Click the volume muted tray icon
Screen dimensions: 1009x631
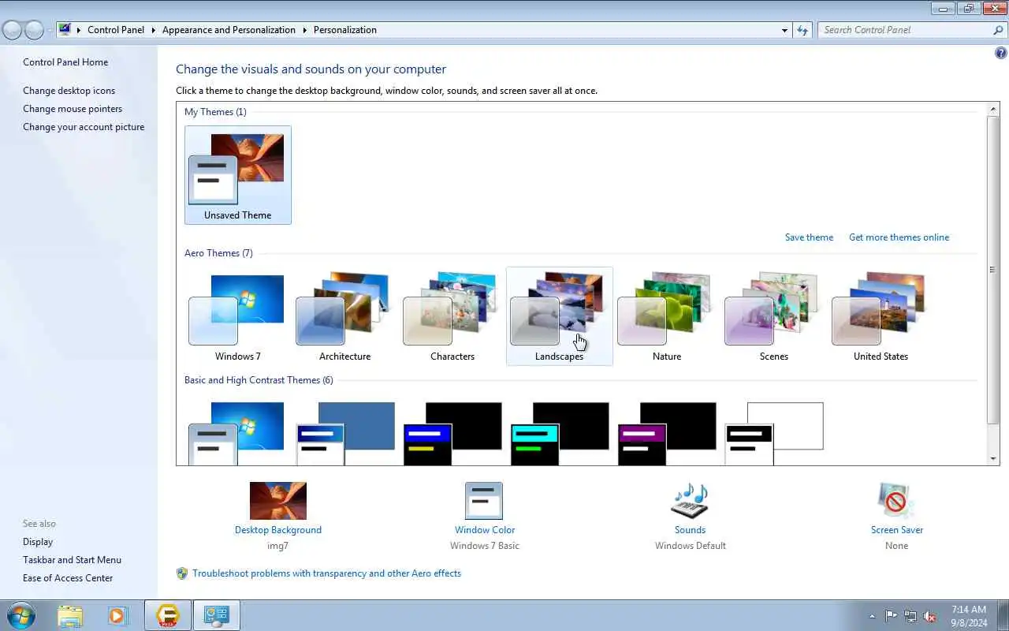(930, 616)
